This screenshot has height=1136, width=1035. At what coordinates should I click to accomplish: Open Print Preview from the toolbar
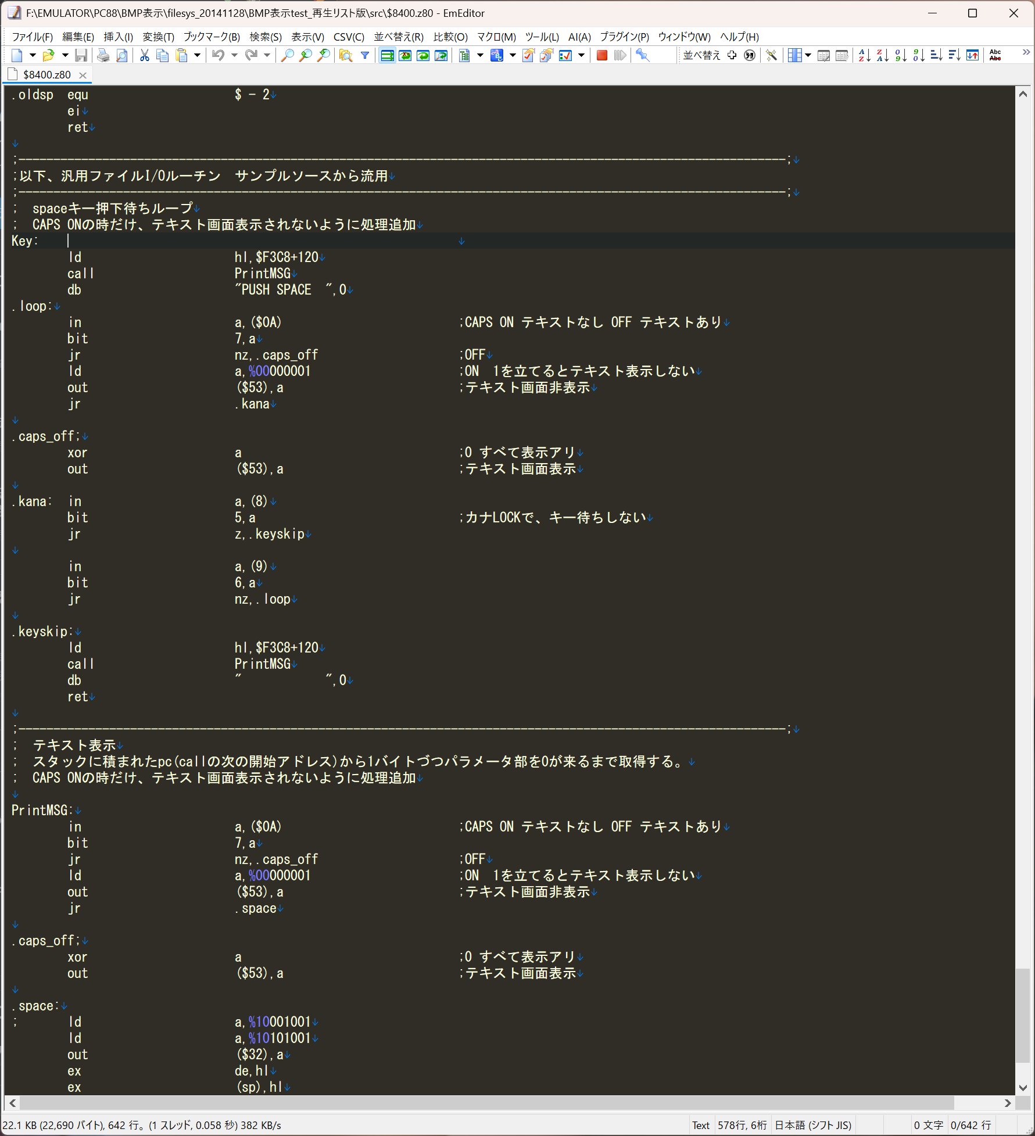122,55
